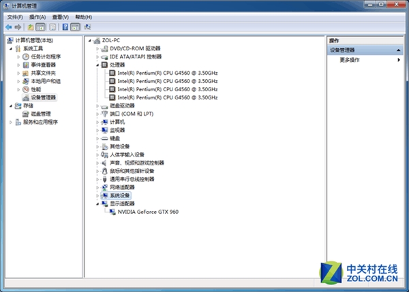Viewport: 409px width, 292px height.
Task: Click the 共享文件夹 icon
Action: (26, 73)
